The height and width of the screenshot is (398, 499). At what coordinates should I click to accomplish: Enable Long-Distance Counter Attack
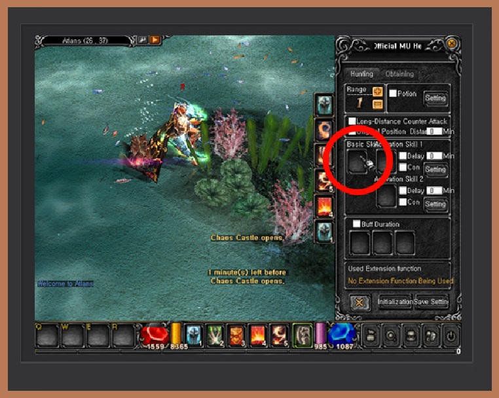[x=352, y=121]
